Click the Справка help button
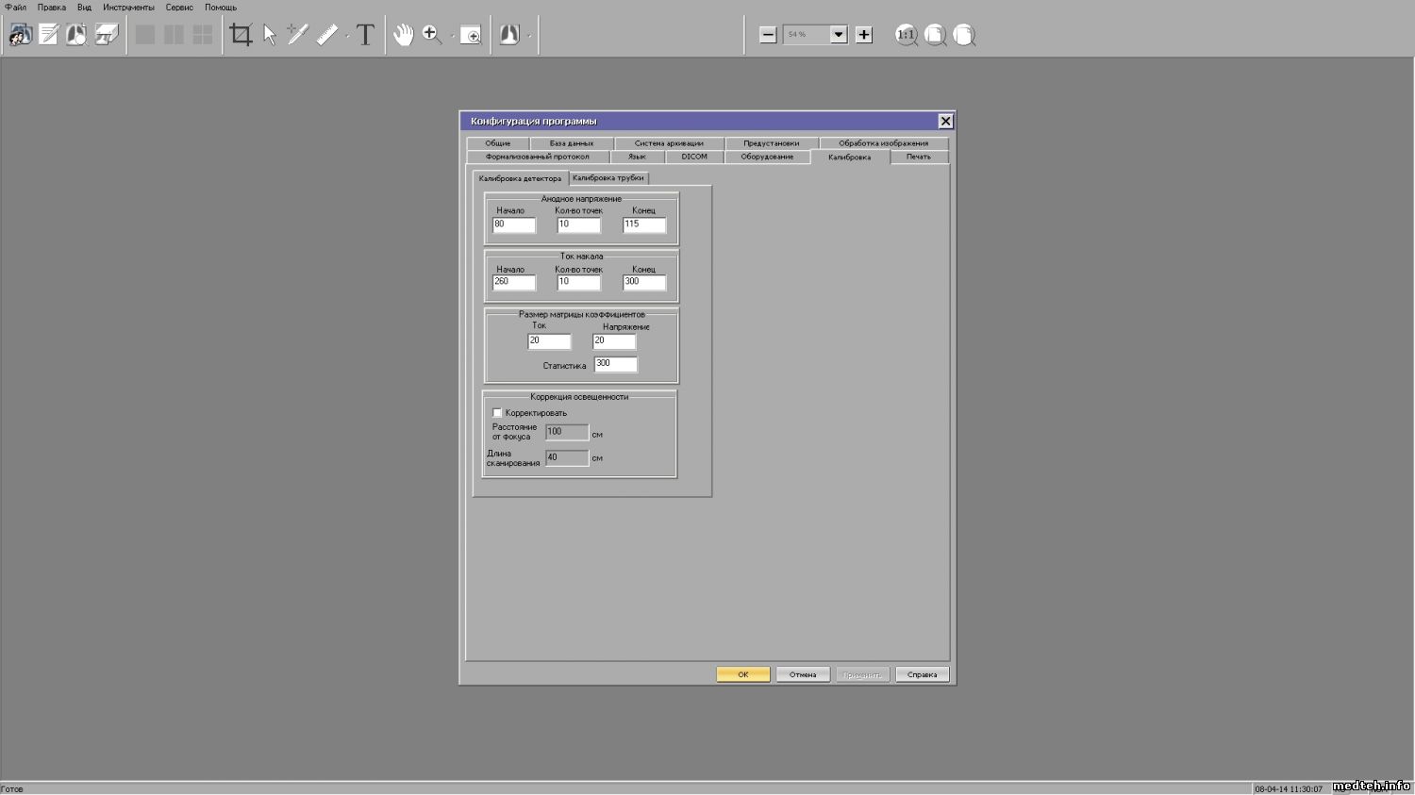 pos(922,674)
